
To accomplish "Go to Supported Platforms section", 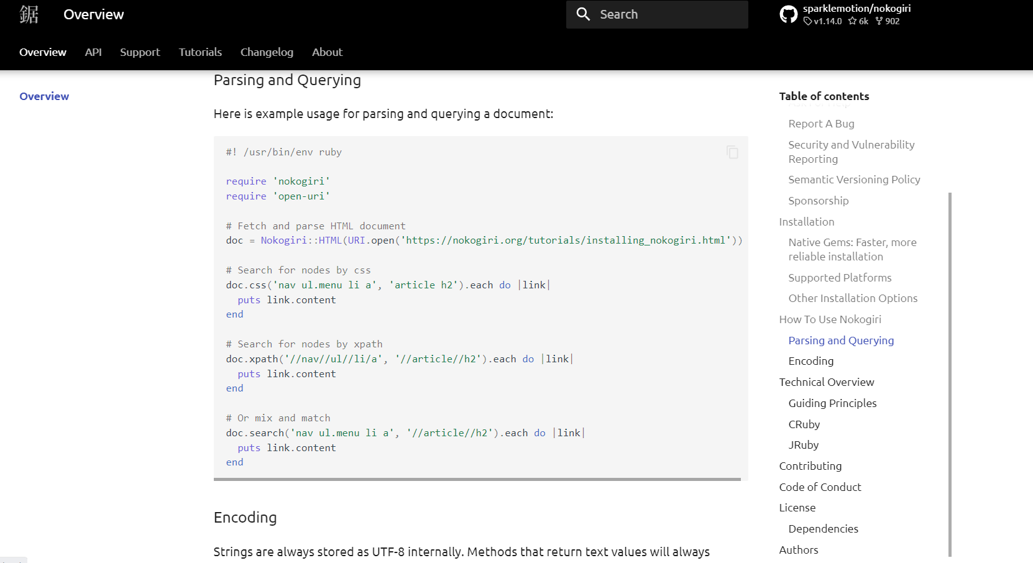I will pos(840,278).
